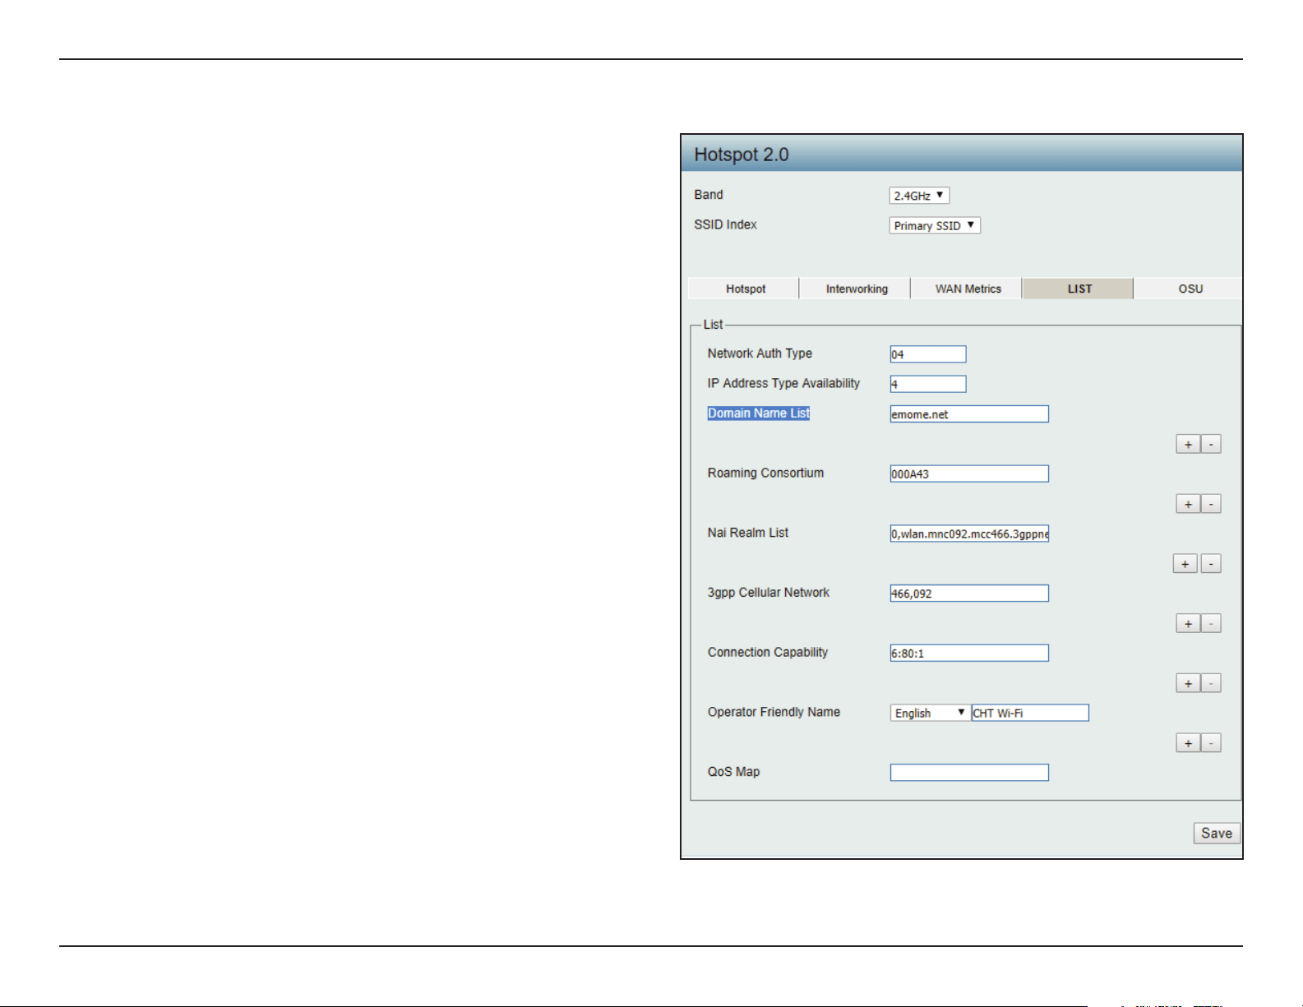This screenshot has height=1007, width=1303.
Task: Click the Hotspot 2.0 title text
Action: [742, 155]
